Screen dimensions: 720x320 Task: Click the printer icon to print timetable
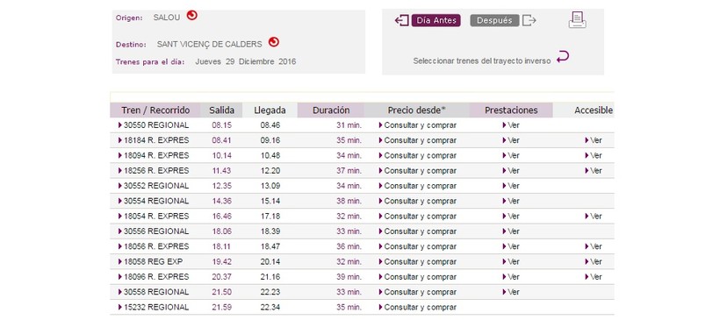(x=577, y=20)
